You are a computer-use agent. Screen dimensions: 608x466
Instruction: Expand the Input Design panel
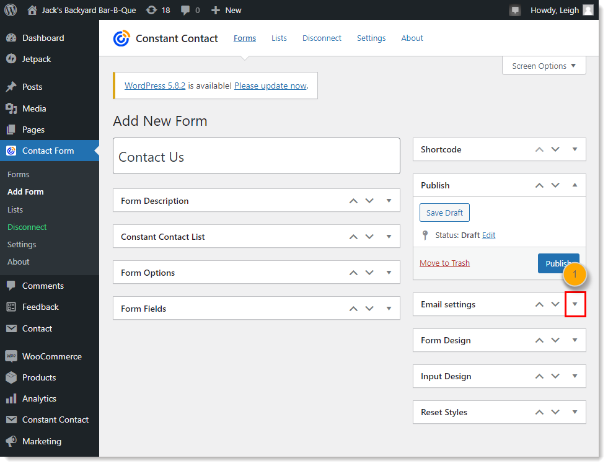(575, 376)
